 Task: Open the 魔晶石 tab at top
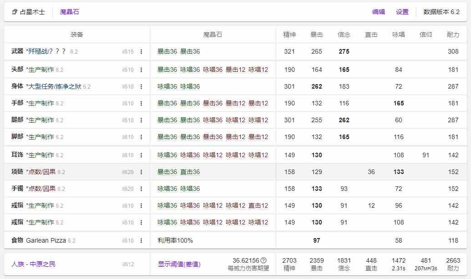[69, 12]
